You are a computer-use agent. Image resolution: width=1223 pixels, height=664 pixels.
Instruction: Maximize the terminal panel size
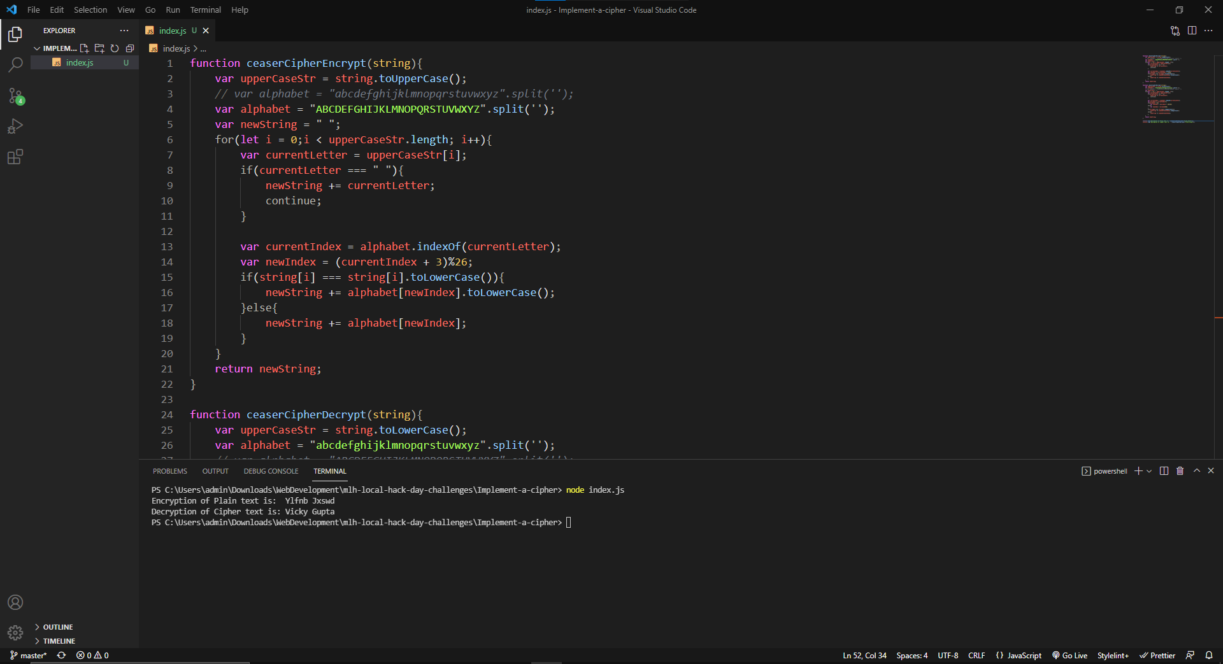(x=1197, y=470)
